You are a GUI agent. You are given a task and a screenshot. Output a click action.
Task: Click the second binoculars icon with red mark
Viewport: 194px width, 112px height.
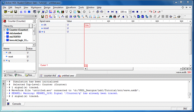click(x=115, y=16)
